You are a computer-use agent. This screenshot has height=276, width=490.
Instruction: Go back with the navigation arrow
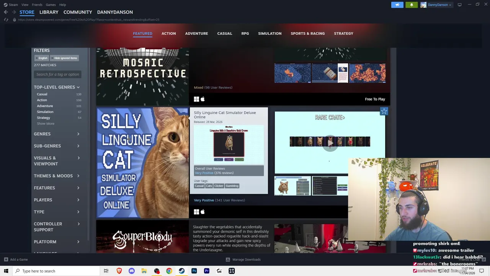6,12
